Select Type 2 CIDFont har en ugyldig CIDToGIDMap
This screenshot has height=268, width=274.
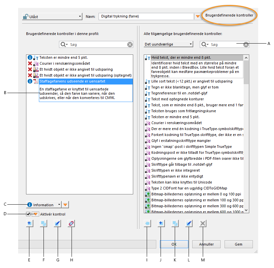(x=194, y=188)
